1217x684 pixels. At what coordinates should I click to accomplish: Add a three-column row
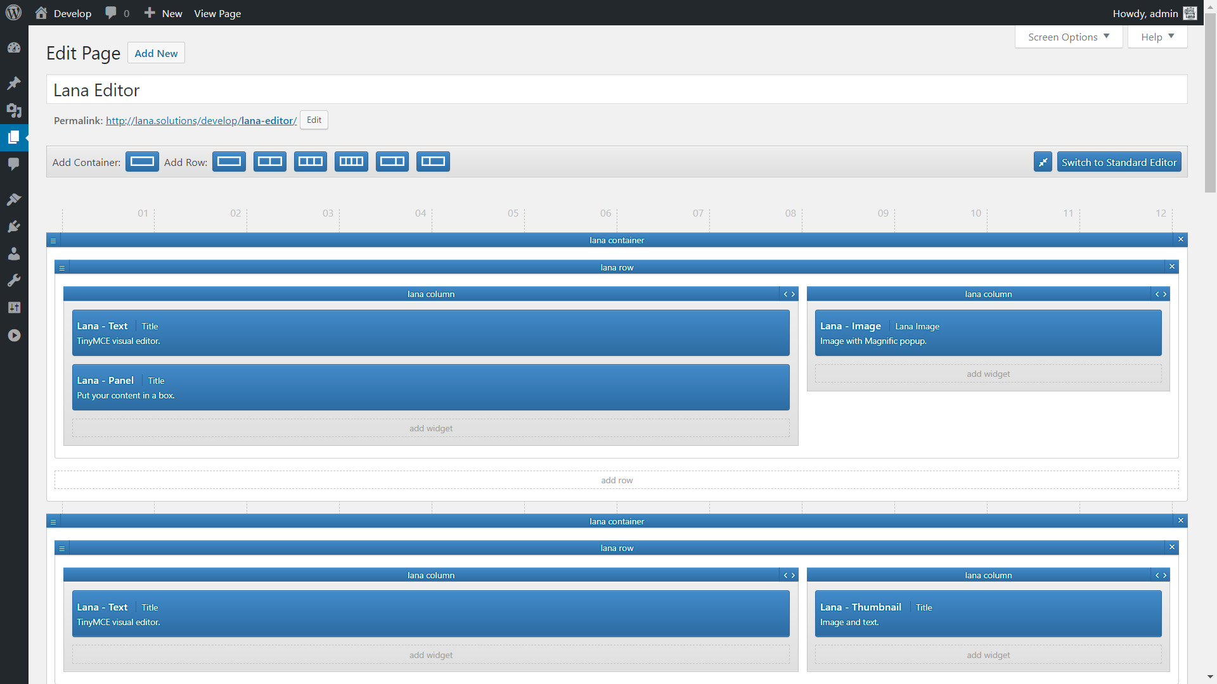pyautogui.click(x=311, y=161)
